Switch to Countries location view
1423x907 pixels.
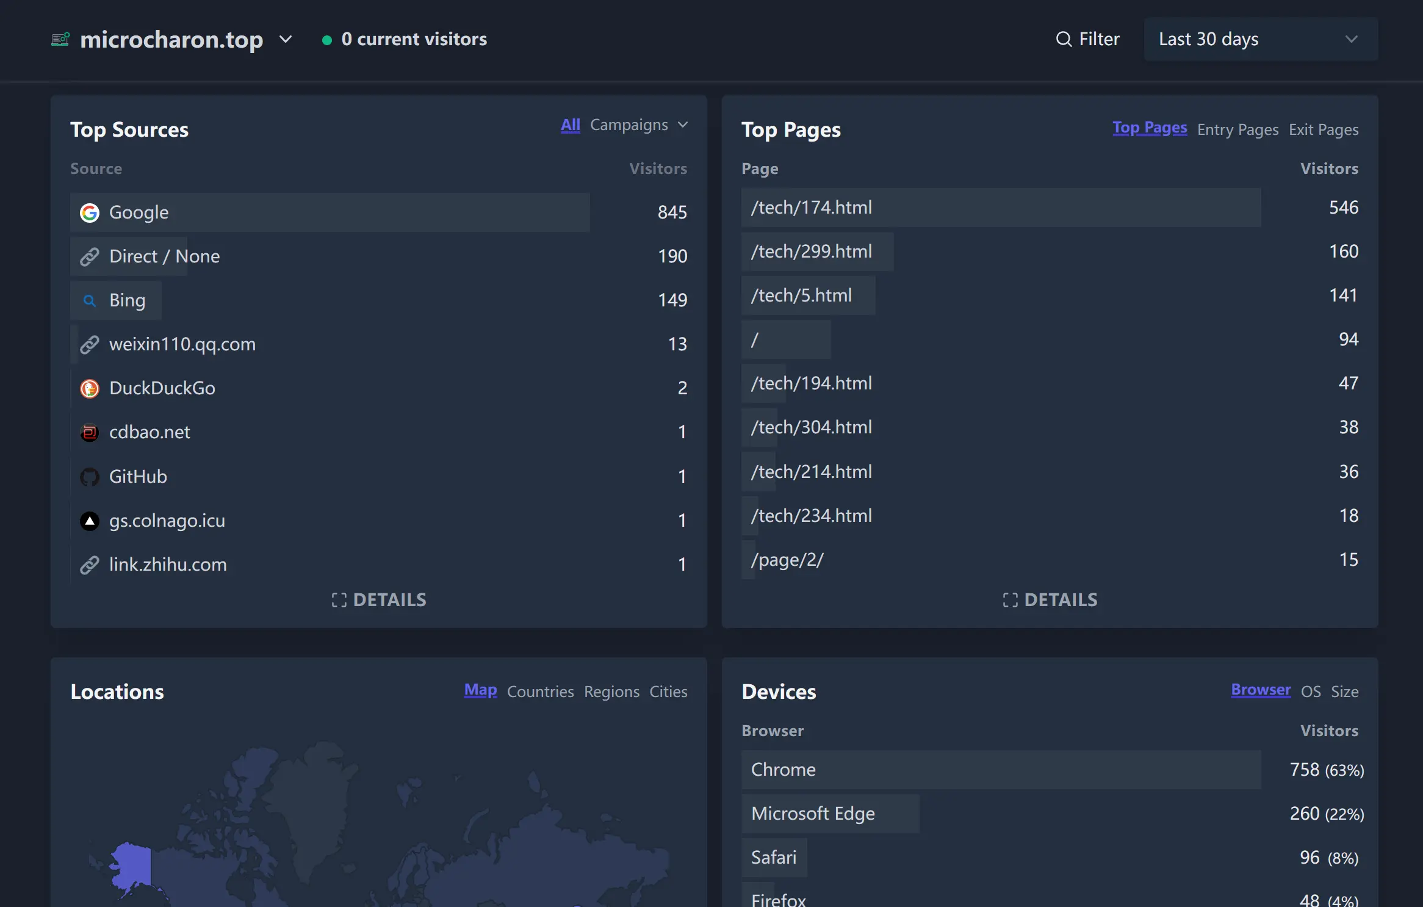pyautogui.click(x=541, y=690)
